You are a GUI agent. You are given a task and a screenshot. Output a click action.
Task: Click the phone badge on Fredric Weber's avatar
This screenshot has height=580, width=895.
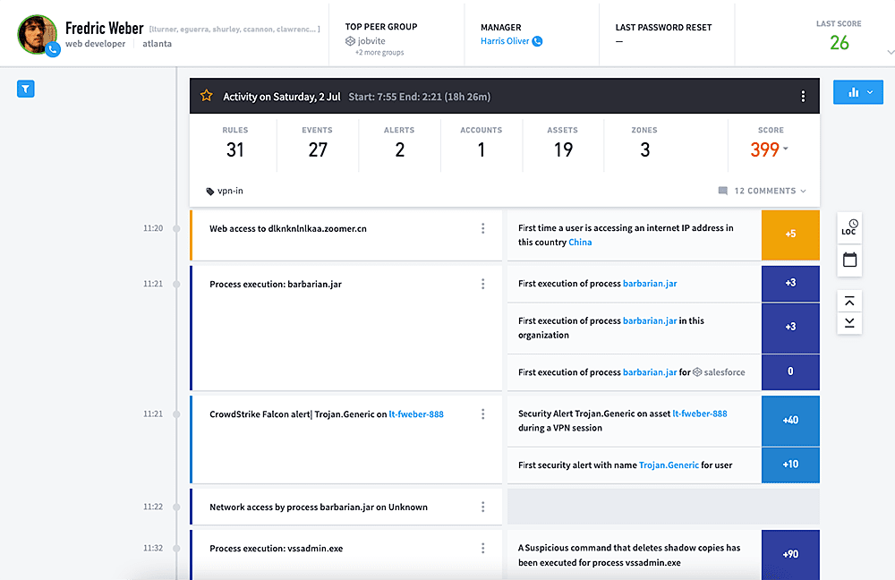click(x=53, y=49)
